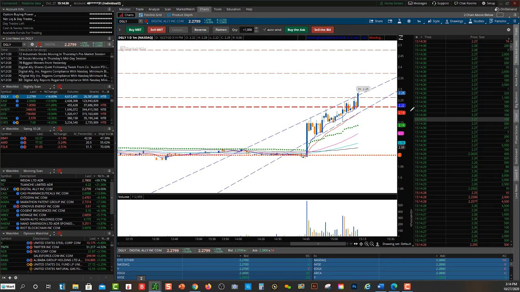Viewport: 520px width, 292px height.
Task: Open the Home Screen link
Action: click(391, 3)
